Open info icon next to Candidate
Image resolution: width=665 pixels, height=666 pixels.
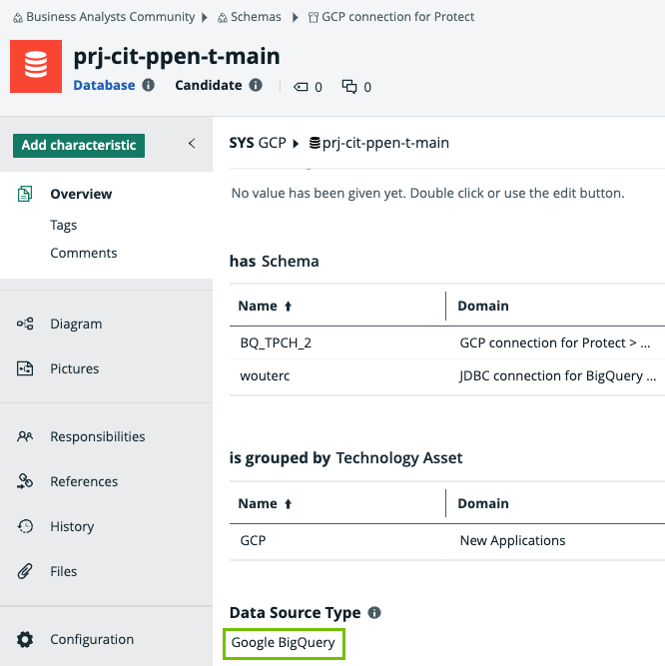[x=256, y=85]
